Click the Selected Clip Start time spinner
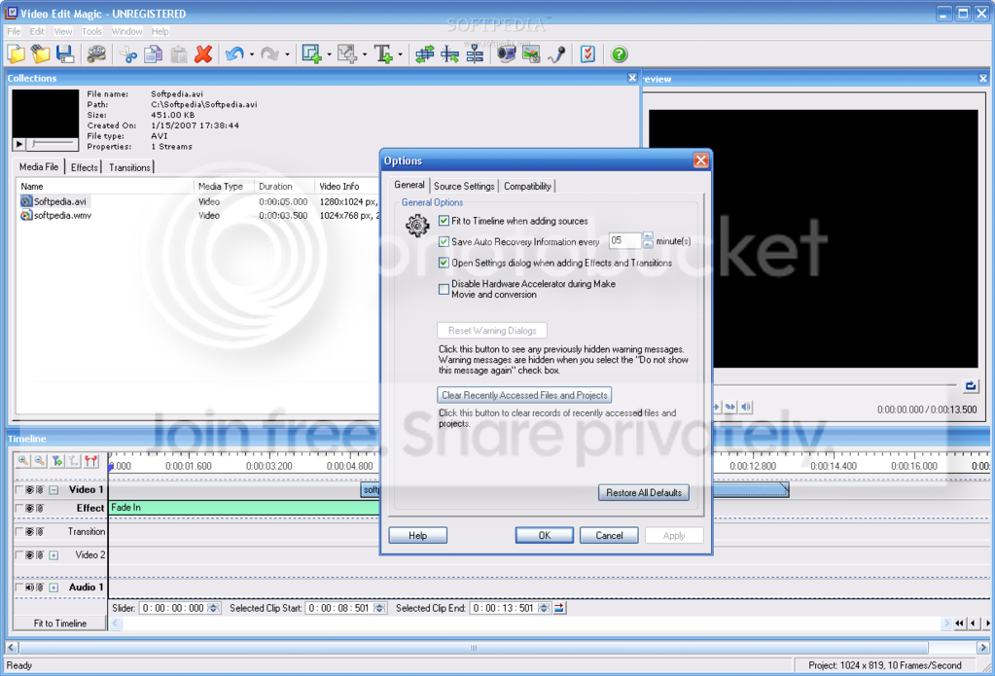This screenshot has height=676, width=995. click(x=379, y=608)
